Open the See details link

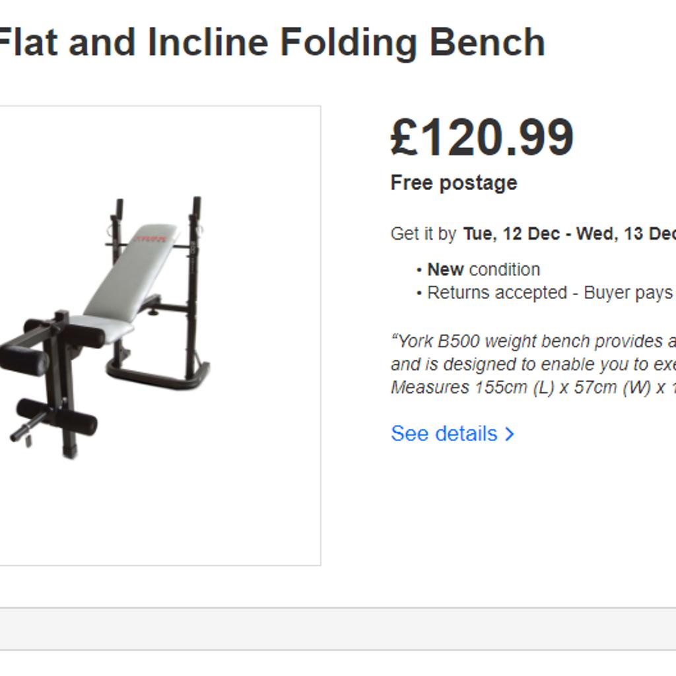(x=452, y=433)
